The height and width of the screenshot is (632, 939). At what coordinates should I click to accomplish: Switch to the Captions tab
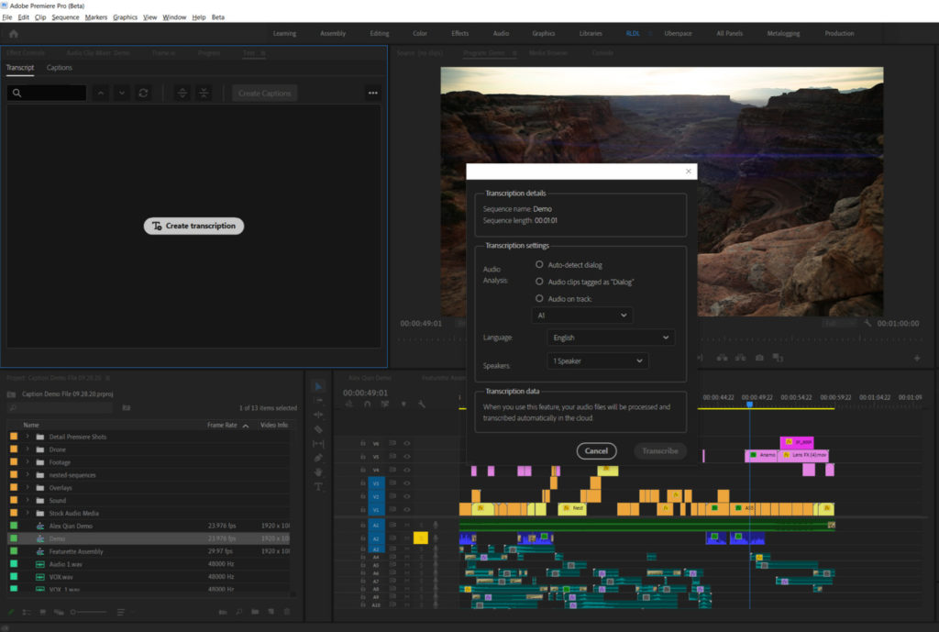click(60, 68)
